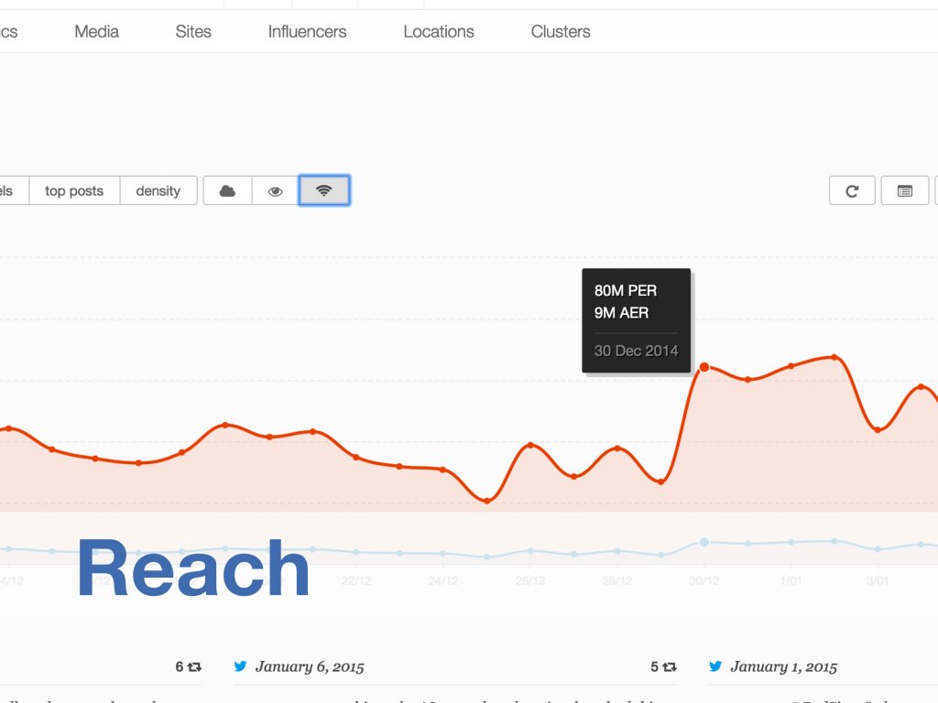Toggle the eye impressions view

pyautogui.click(x=275, y=190)
